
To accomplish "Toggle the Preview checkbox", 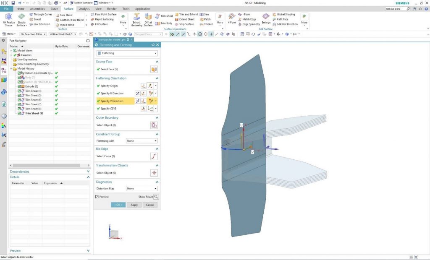I will (97, 197).
